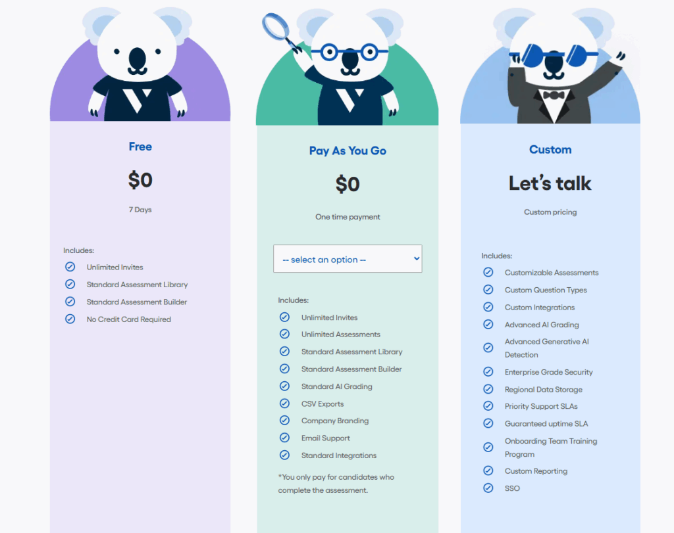The height and width of the screenshot is (533, 674).
Task: Click checkmark icon beside Standard AI Grading
Action: click(x=284, y=386)
